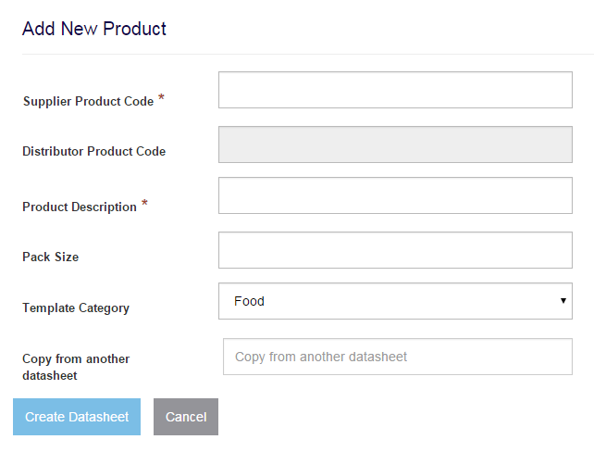
Task: Open the Template Category dropdown showing Food
Action: coord(395,301)
